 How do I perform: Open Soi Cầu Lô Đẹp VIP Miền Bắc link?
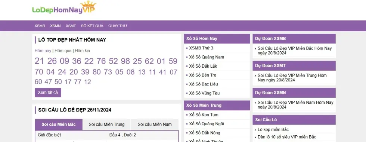295,51
